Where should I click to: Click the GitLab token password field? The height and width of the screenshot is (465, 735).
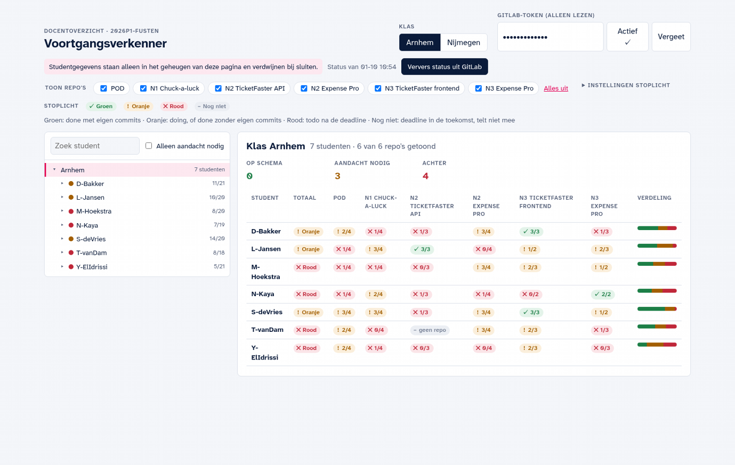[x=550, y=37]
